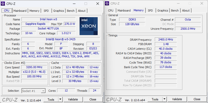Click the Core Speed value '3200.00 MHz'

point(34,67)
